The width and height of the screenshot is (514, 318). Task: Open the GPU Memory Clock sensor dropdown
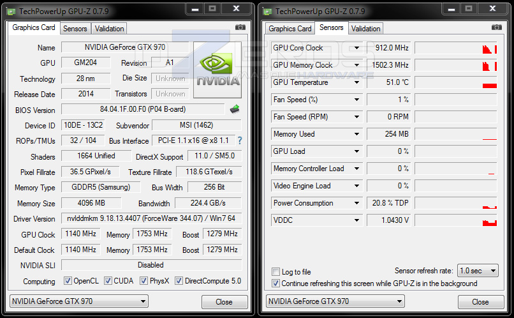pyautogui.click(x=356, y=65)
